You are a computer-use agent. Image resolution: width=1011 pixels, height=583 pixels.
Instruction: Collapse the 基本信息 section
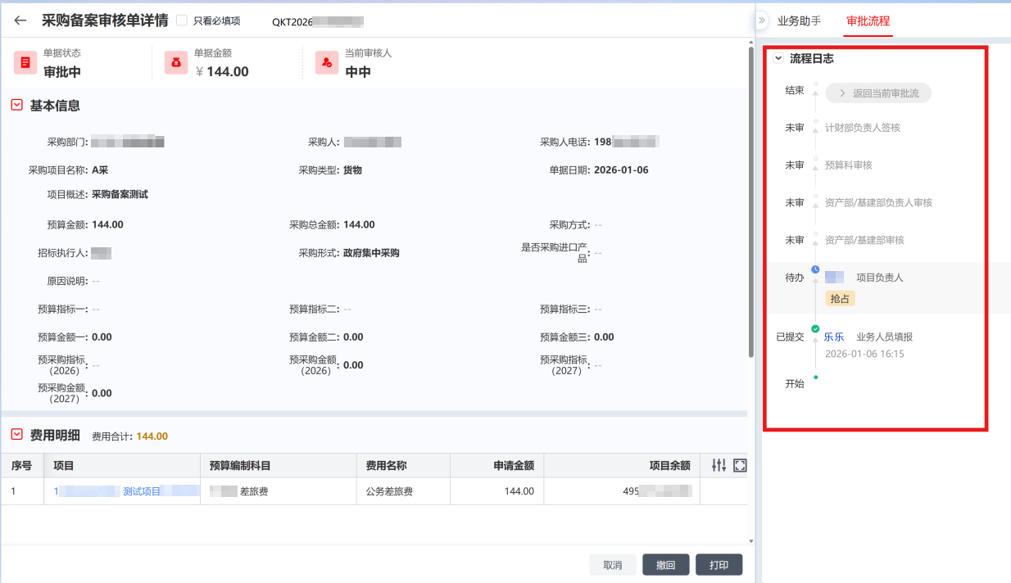16,105
